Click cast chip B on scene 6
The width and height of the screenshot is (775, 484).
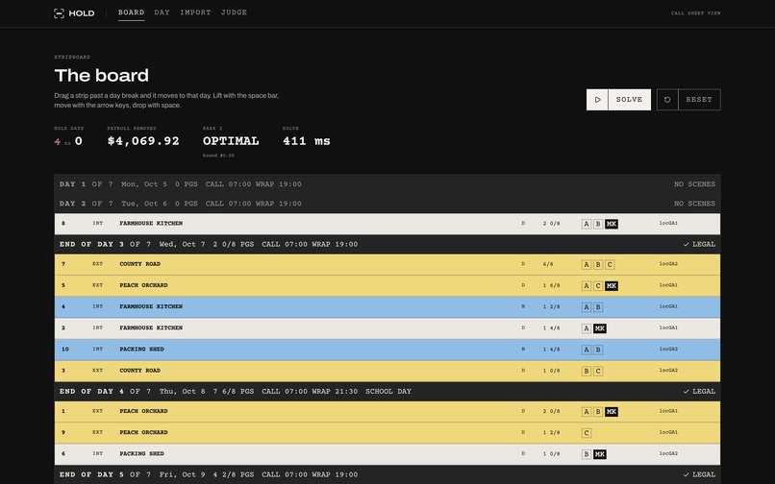point(587,454)
